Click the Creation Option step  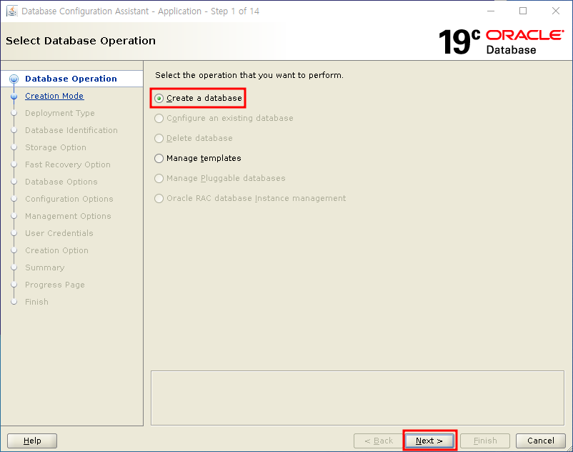56,250
